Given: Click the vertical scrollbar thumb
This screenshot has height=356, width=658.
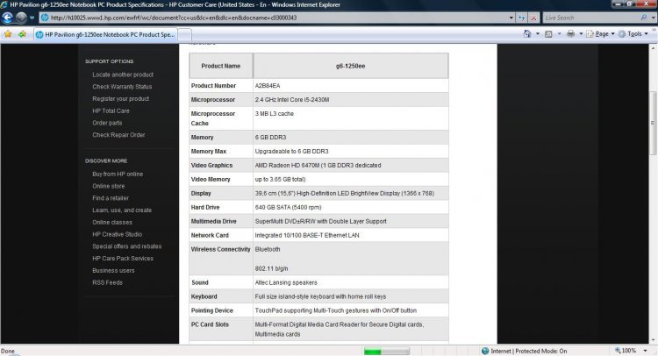Looking at the screenshot, I should [x=653, y=124].
